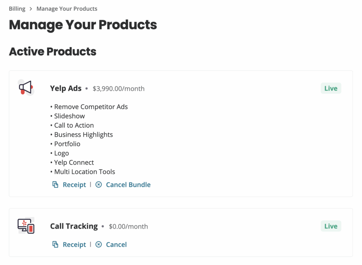This screenshot has height=265, width=362.
Task: Click the Yelp Ads megaphone icon
Action: point(25,87)
